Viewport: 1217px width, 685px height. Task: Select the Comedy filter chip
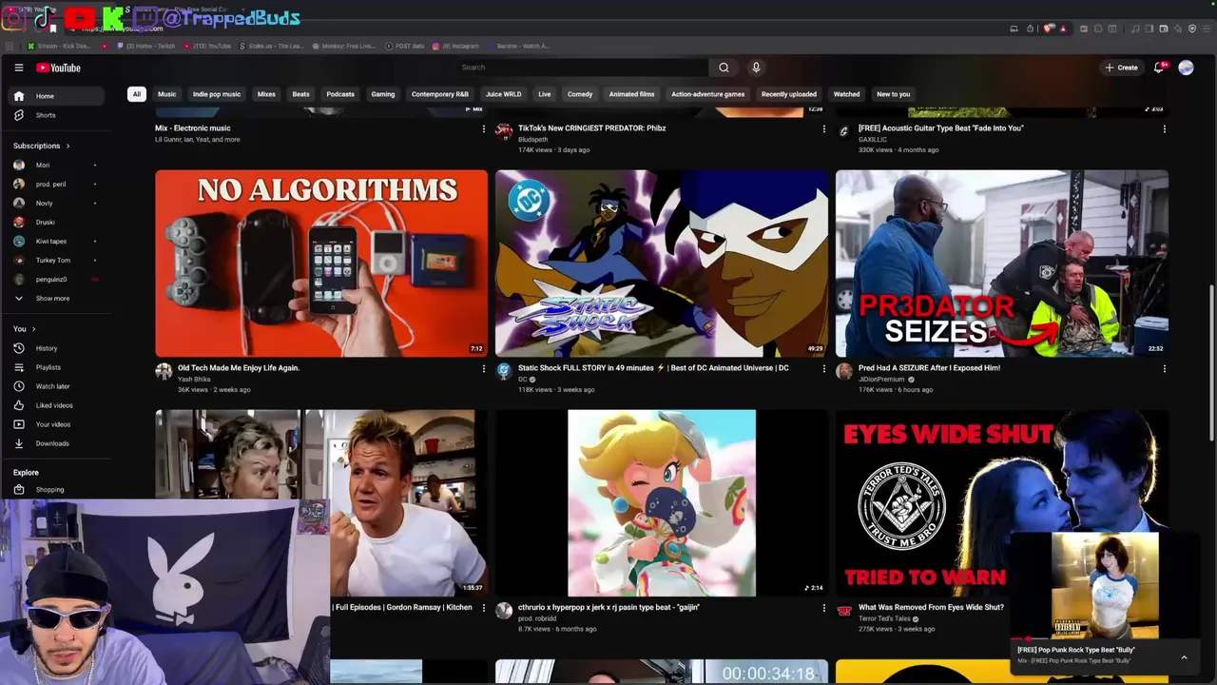(x=580, y=94)
